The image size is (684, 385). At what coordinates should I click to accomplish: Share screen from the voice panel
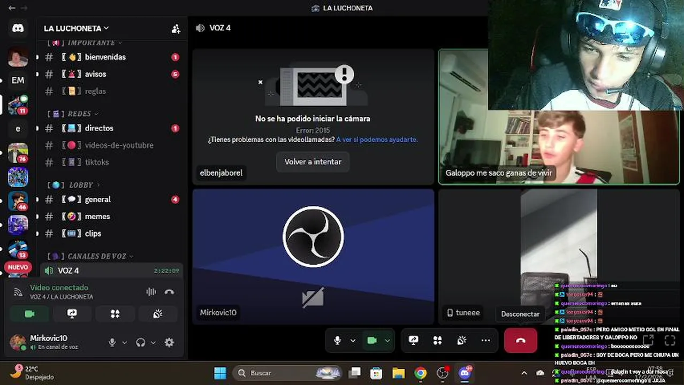72,314
